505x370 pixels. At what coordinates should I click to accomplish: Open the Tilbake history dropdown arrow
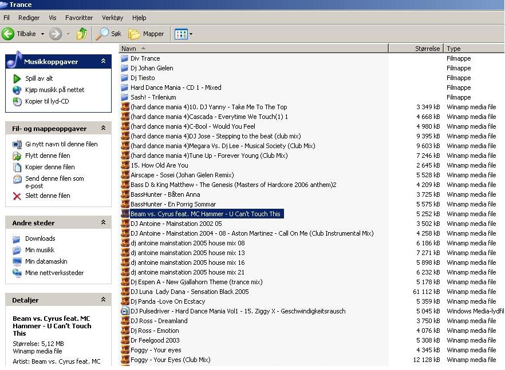(42, 34)
